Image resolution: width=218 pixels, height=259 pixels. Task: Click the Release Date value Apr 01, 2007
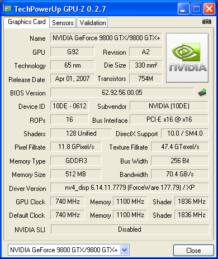point(73,79)
